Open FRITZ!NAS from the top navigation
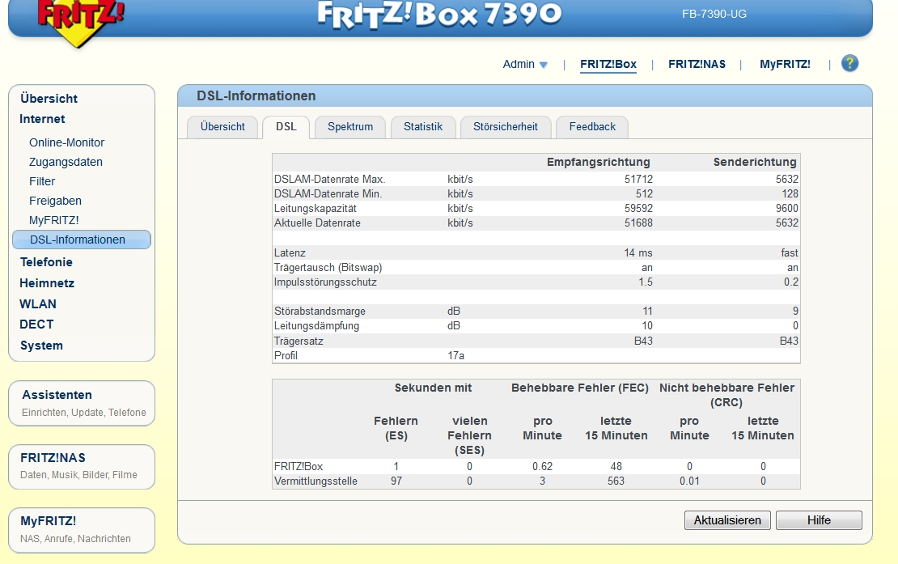The image size is (898, 564). pyautogui.click(x=698, y=65)
